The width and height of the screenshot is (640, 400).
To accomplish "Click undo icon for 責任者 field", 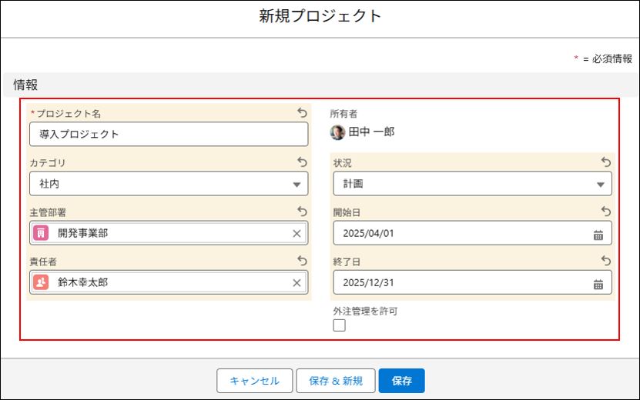I will (302, 261).
